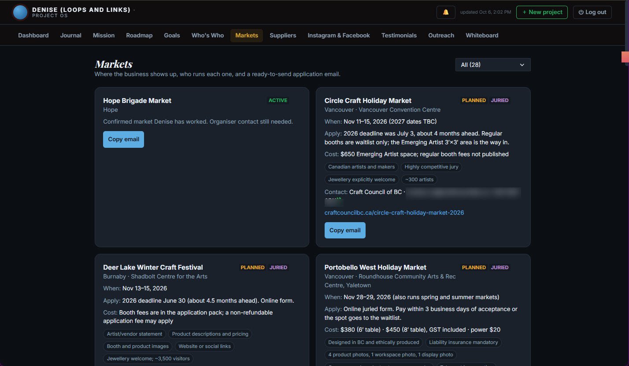This screenshot has width=629, height=366.
Task: Click the ~300 artists tag
Action: point(419,179)
